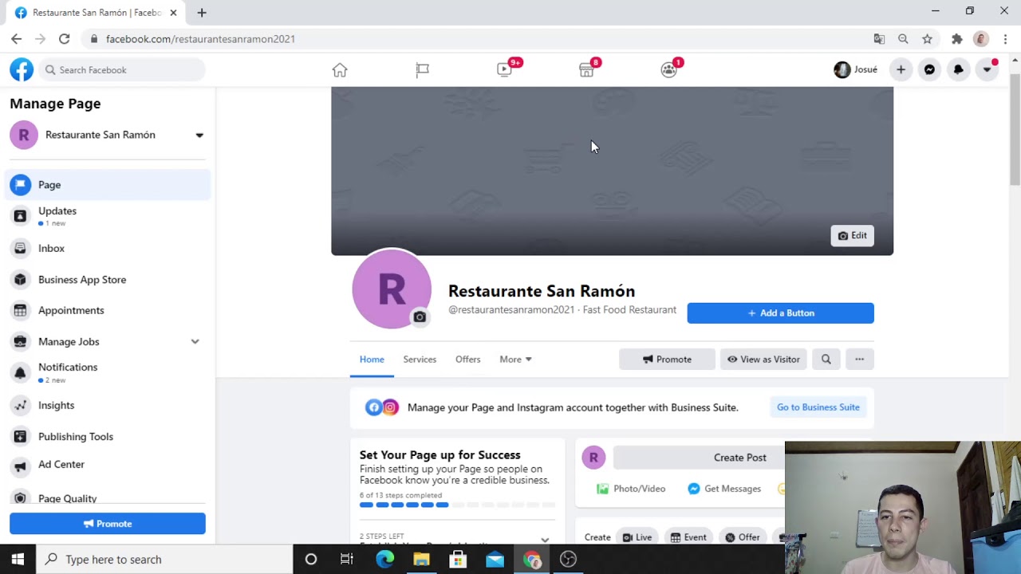Click the sidebar blue Promote button
This screenshot has height=574, width=1021.
coord(108,524)
